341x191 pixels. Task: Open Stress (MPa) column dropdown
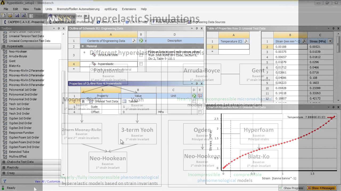pos(330,41)
